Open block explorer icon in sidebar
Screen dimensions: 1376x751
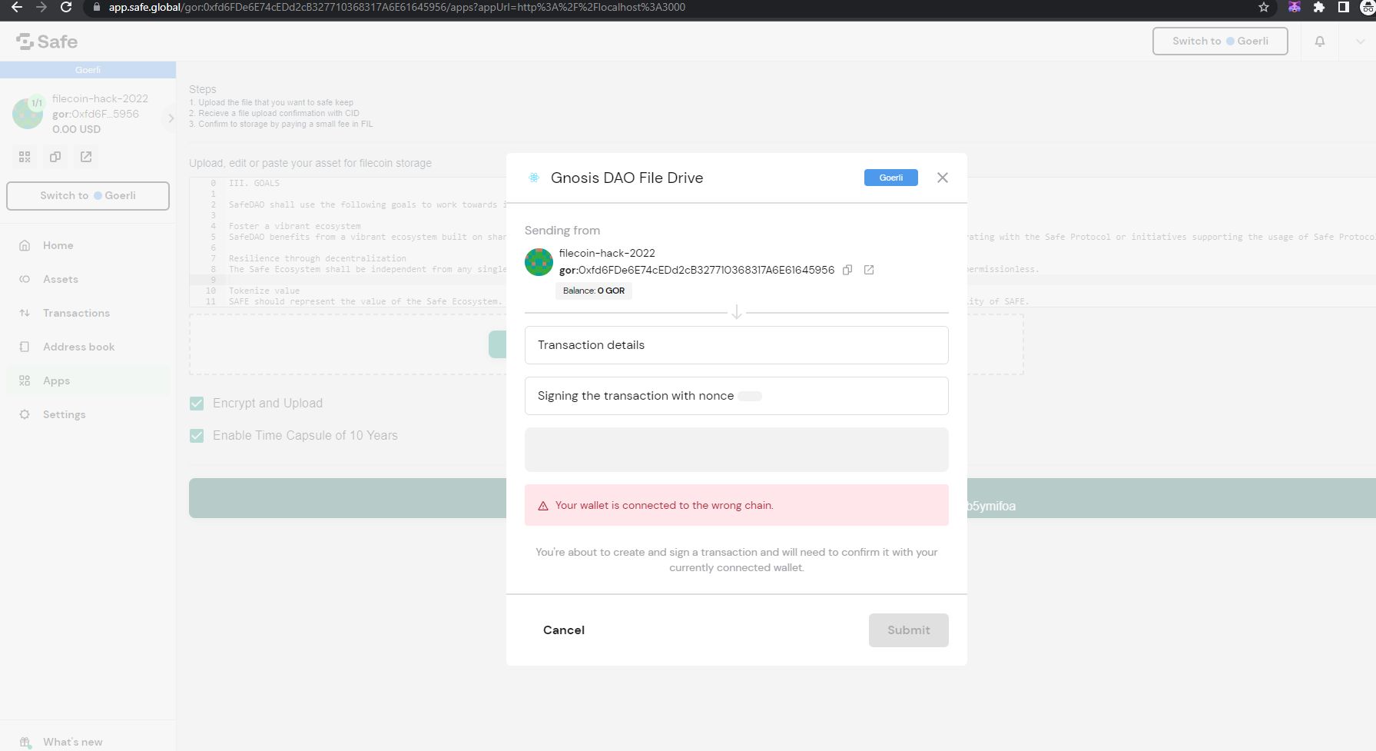point(86,157)
